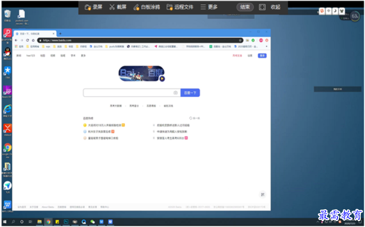Open the wps bookmark folder
365x227 pixels.
(46, 47)
